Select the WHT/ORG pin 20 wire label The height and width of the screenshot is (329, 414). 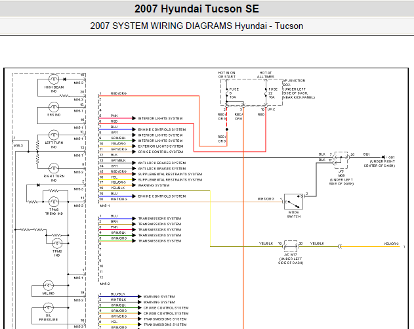coord(119,199)
